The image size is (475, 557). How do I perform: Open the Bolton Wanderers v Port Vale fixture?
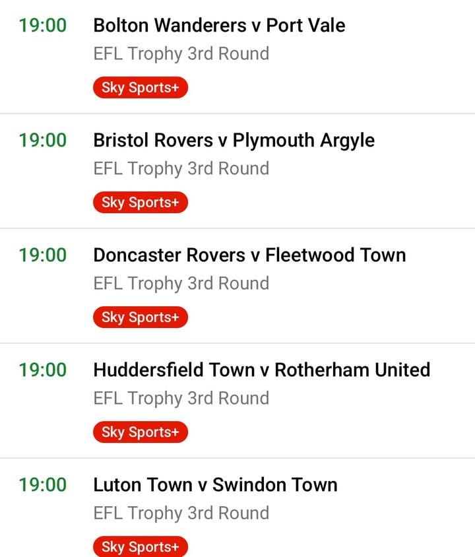coord(219,26)
